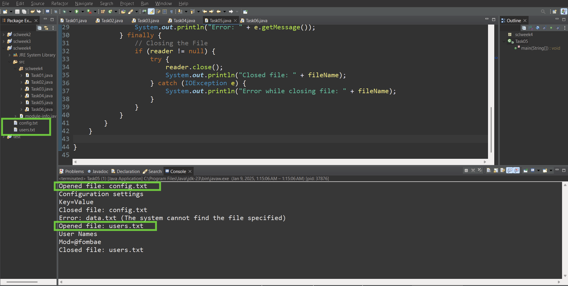Click the Display Selected Console icon
Viewport: 568px width, 286px height.
tap(532, 170)
